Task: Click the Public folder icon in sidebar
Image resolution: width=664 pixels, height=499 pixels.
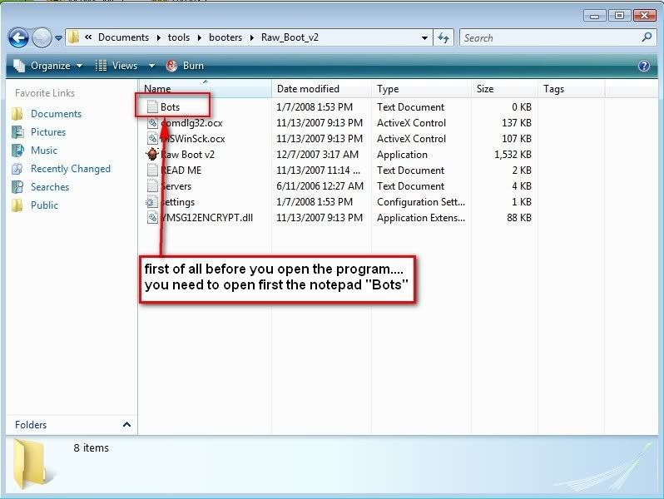Action: (17, 205)
